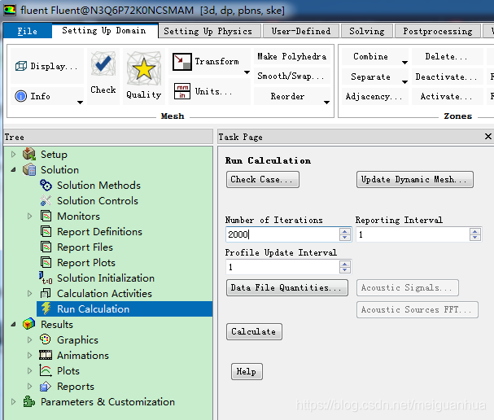Open mesh Info icon
Image resolution: width=494 pixels, height=420 pixels.
pyautogui.click(x=21, y=96)
